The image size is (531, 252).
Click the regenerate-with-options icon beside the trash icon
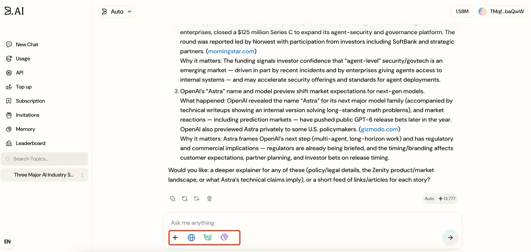(x=197, y=198)
